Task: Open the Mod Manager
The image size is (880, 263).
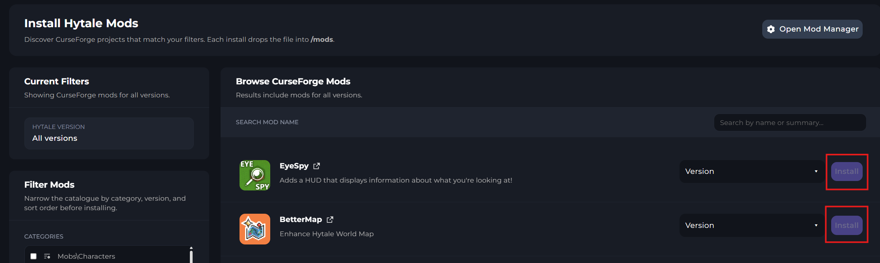Action: pyautogui.click(x=812, y=29)
